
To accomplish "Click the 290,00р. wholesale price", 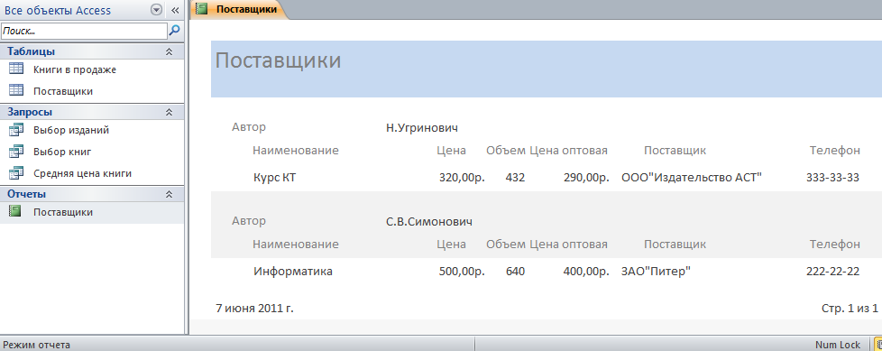I will click(587, 178).
